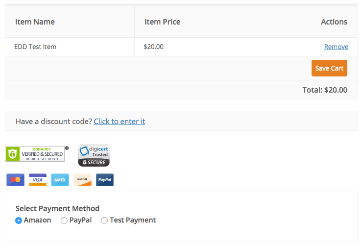Screen dimensions: 363x247
Task: Click the EDD Test Item name cell
Action: coord(35,47)
